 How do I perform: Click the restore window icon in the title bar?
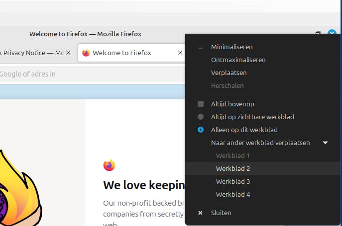(318, 34)
